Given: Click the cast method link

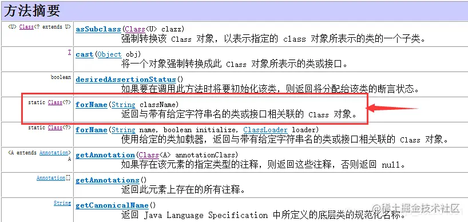Looking at the screenshot, I should (x=84, y=54).
